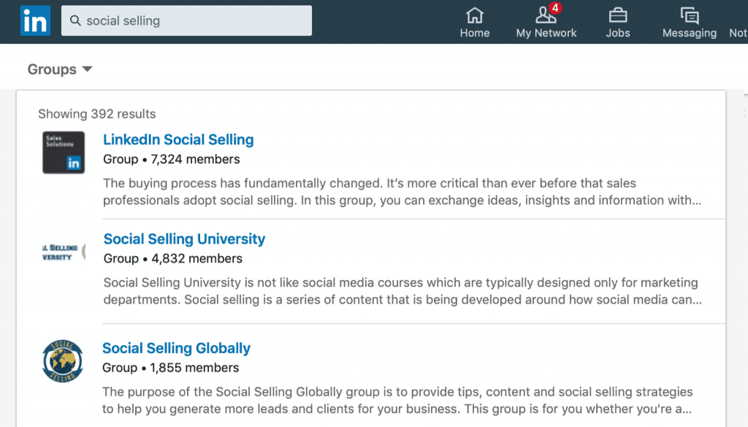Open the LinkedIn Social Selling group link

pos(178,140)
